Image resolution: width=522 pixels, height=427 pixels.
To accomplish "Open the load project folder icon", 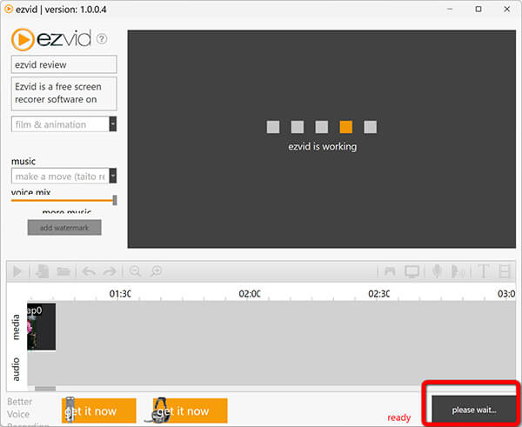I will click(64, 271).
